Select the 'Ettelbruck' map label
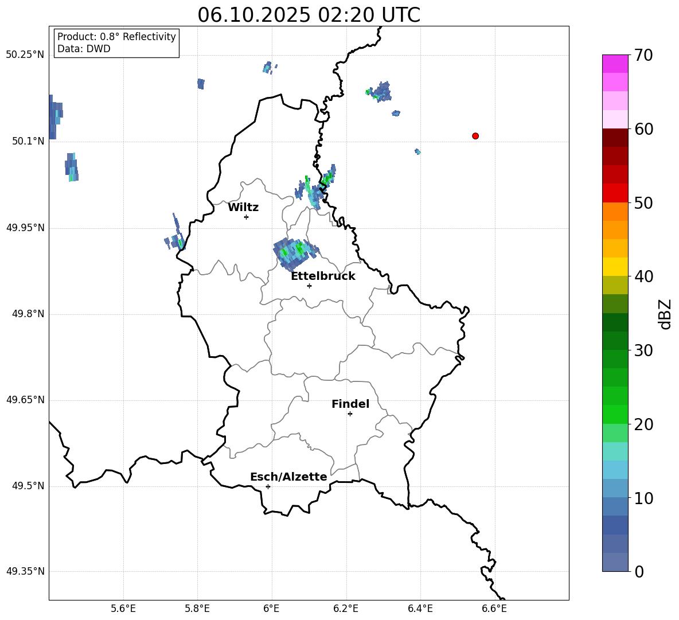Image resolution: width=679 pixels, height=620 pixels. tap(323, 276)
